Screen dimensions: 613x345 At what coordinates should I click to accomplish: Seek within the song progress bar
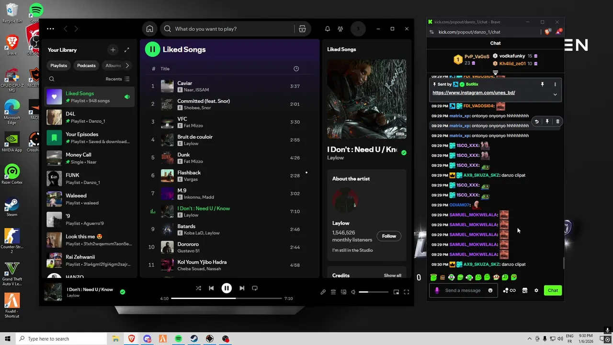227,298
